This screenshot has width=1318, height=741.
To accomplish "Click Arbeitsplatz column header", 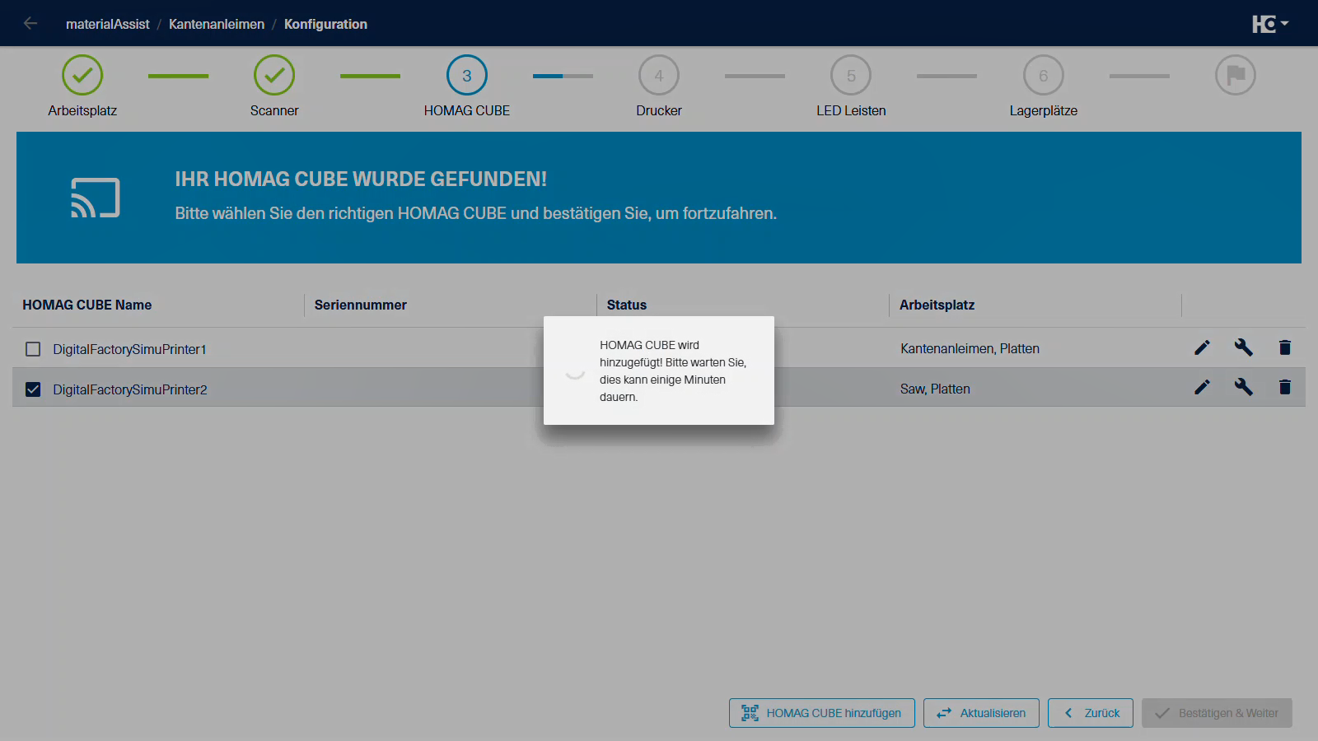I will (x=937, y=305).
